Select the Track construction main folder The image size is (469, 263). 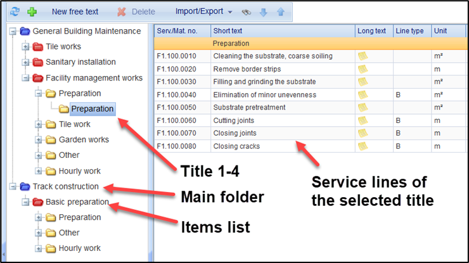(x=65, y=187)
